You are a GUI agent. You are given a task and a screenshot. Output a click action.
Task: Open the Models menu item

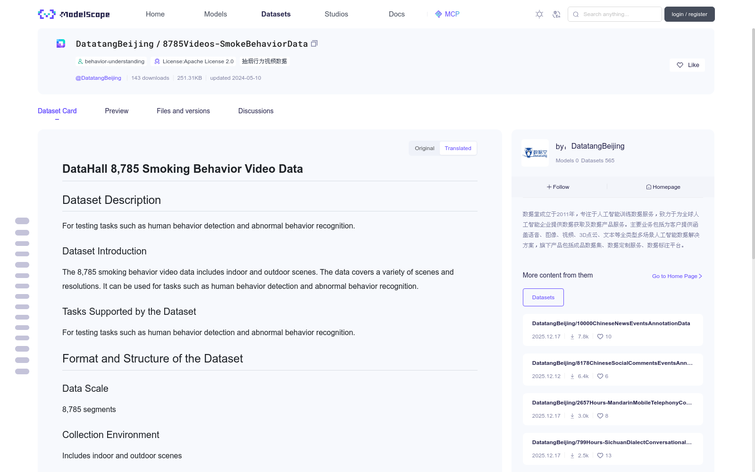216,14
